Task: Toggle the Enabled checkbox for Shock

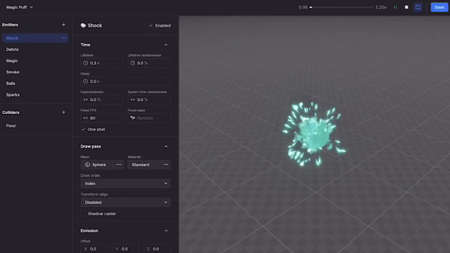Action: click(151, 25)
